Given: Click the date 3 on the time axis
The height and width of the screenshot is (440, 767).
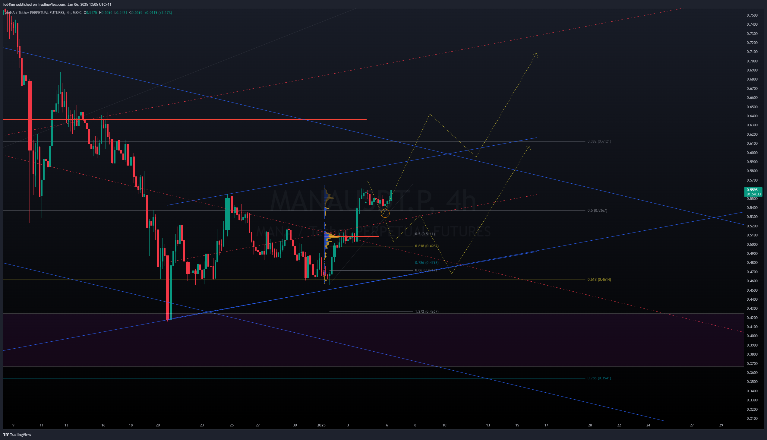Looking at the screenshot, I should (x=348, y=425).
